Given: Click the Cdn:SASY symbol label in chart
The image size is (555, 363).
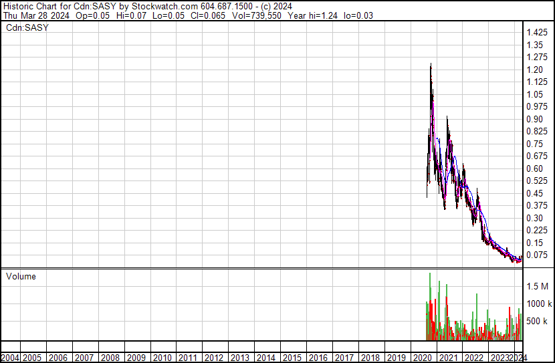Looking at the screenshot, I should pos(27,28).
